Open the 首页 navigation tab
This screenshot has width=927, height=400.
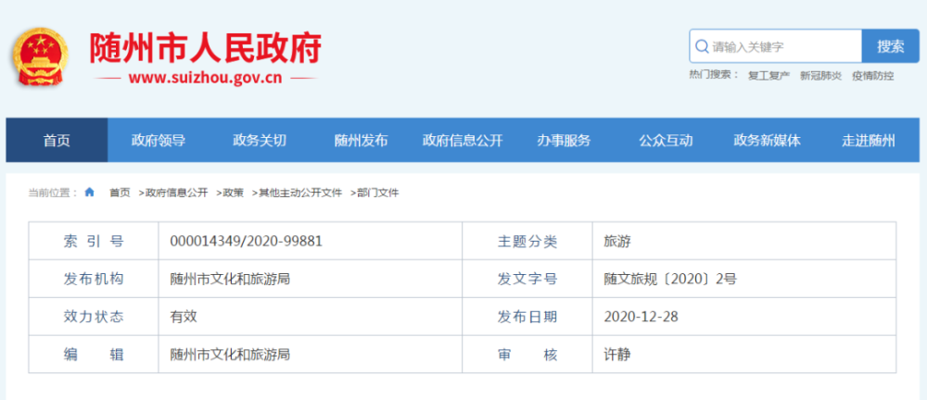click(x=57, y=141)
